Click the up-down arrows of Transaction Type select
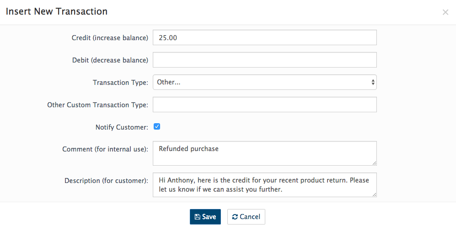 (373, 82)
